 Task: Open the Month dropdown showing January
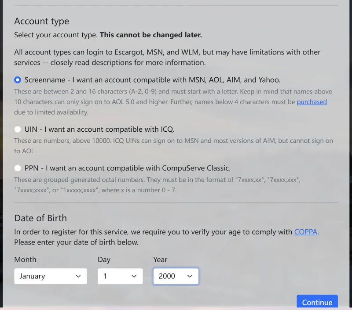coord(51,276)
